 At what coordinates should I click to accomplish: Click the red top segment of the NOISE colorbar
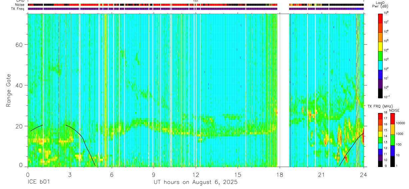pyautogui.click(x=392, y=119)
